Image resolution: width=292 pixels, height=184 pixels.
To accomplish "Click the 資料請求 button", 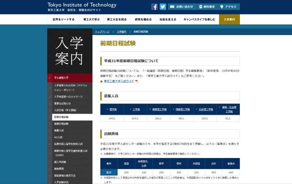I will (207, 7).
